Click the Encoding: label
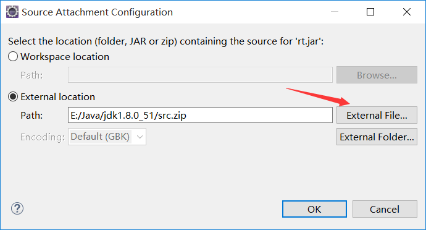 pyautogui.click(x=43, y=137)
